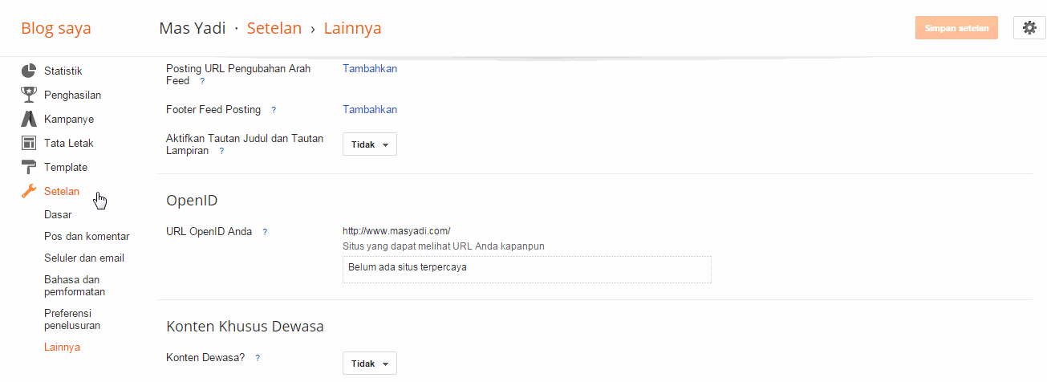The image size is (1047, 382).
Task: Click Setelan in the breadcrumb
Action: (274, 28)
